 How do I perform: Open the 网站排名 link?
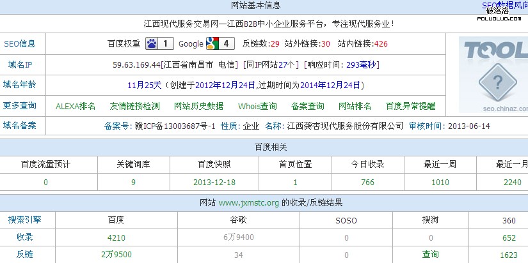(355, 106)
